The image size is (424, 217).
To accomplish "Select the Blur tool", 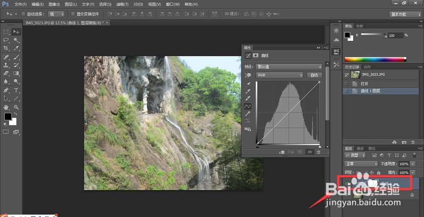I will click(x=6, y=81).
